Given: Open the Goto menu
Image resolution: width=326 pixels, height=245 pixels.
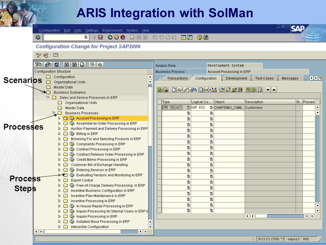Looking at the screenshot, I should click(x=78, y=30).
